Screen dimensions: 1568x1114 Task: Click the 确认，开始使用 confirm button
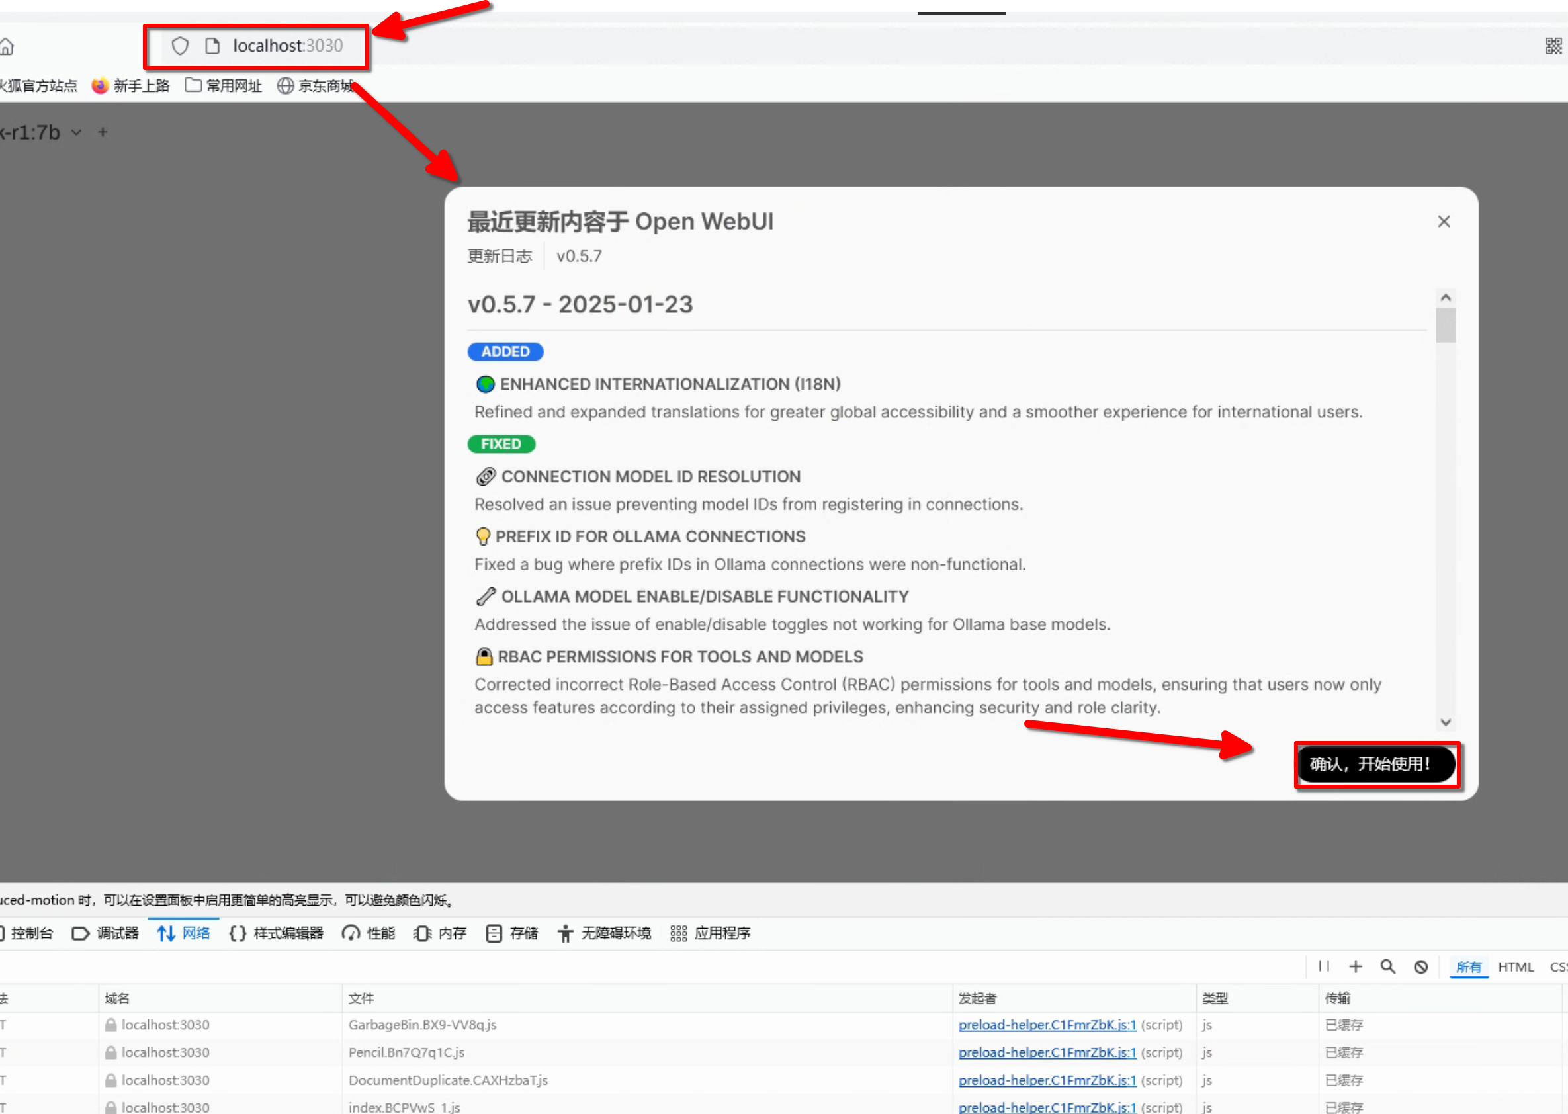click(1375, 764)
